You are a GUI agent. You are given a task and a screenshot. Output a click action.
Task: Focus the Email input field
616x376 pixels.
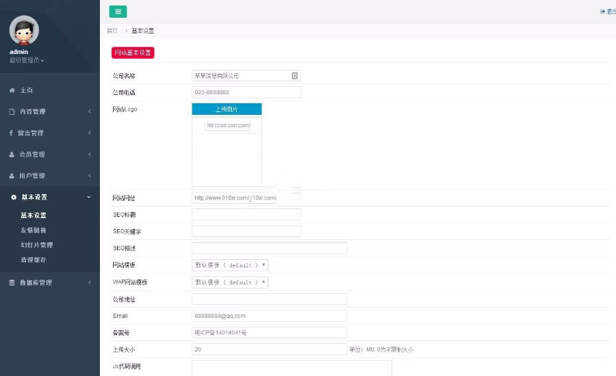[270, 316]
